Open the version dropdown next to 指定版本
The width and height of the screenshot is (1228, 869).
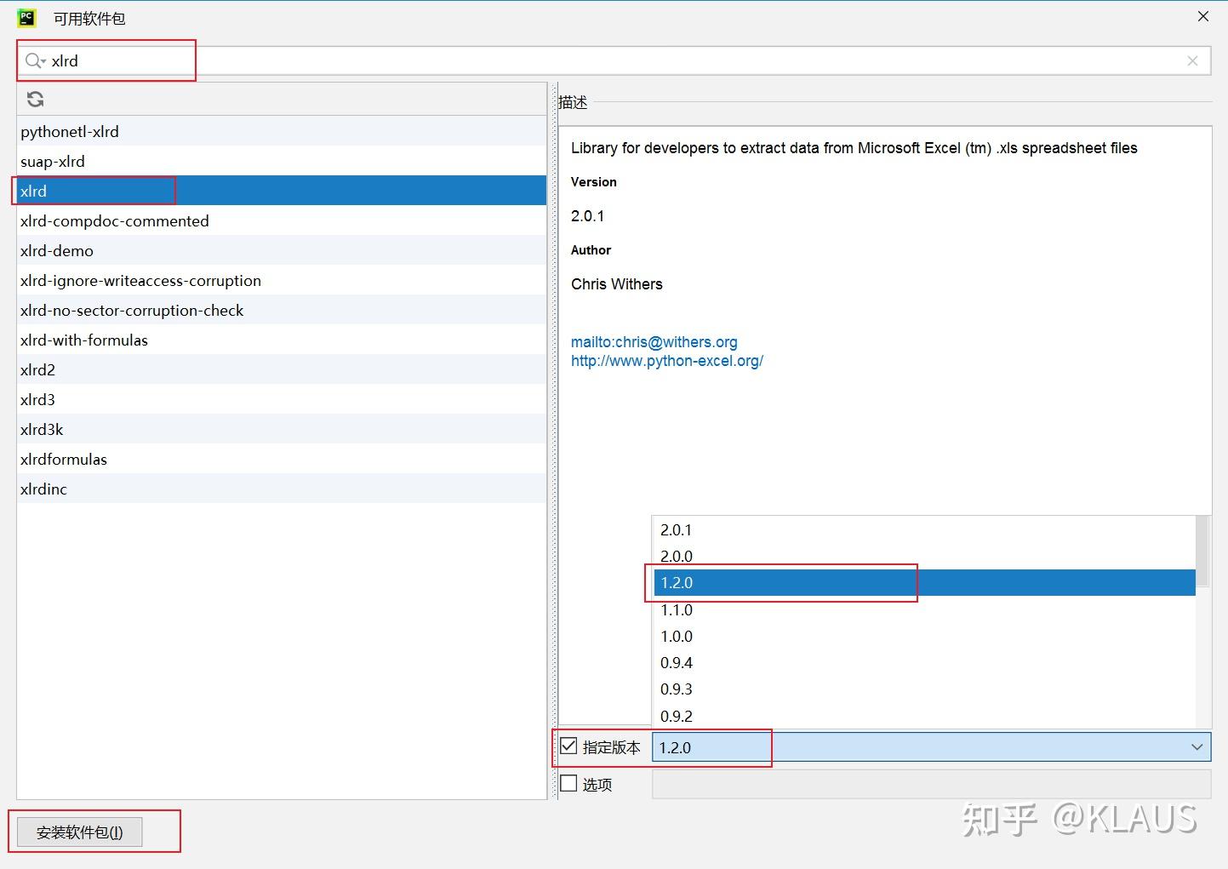pyautogui.click(x=1198, y=746)
